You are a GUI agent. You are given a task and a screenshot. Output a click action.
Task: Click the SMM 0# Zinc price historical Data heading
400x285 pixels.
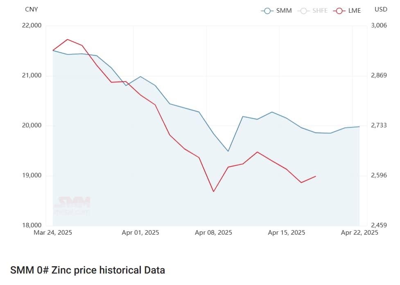(88, 270)
